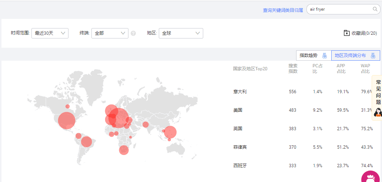Select the 意大利 row in Top20 table
The image size is (382, 182).
[x=304, y=92]
